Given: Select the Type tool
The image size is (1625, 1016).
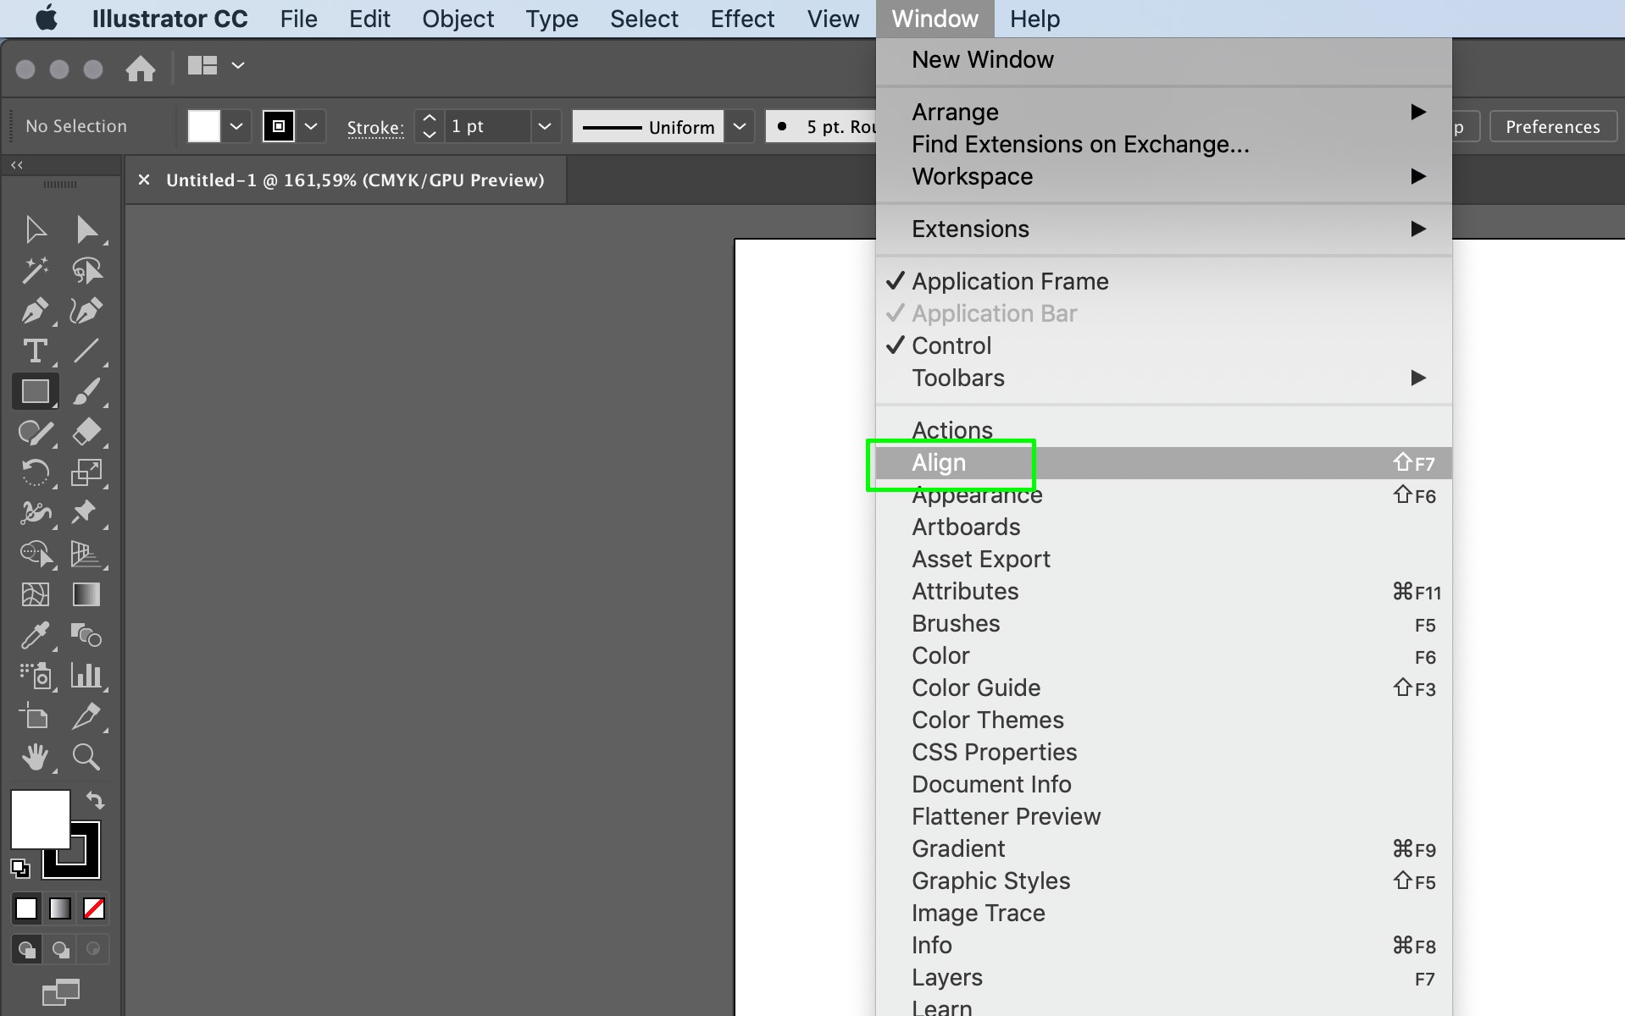Looking at the screenshot, I should (x=35, y=351).
